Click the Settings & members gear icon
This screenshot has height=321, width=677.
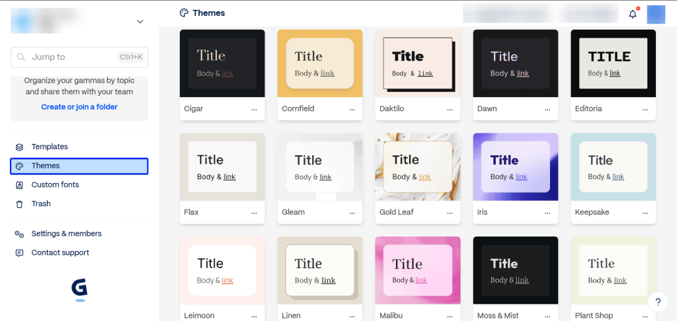[x=19, y=234]
